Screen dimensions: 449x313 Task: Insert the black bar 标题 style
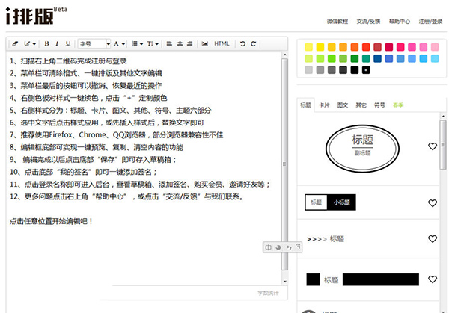[x=362, y=279]
